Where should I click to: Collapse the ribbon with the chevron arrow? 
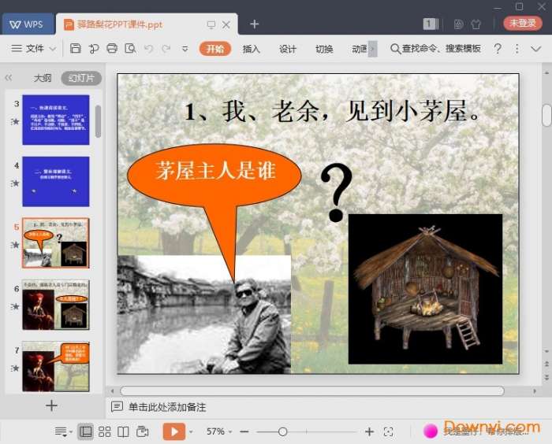click(535, 49)
